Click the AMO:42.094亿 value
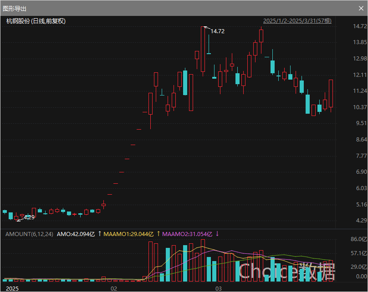Screen dimensions: 368x292 coord(76,234)
